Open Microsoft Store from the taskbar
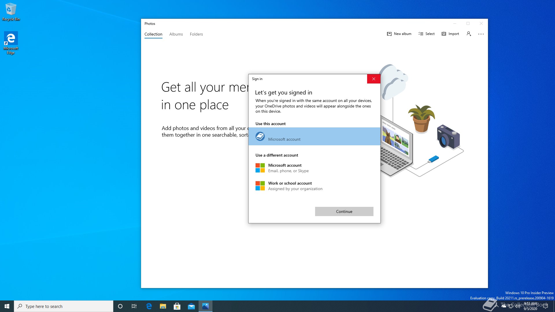This screenshot has height=312, width=555. click(x=177, y=306)
